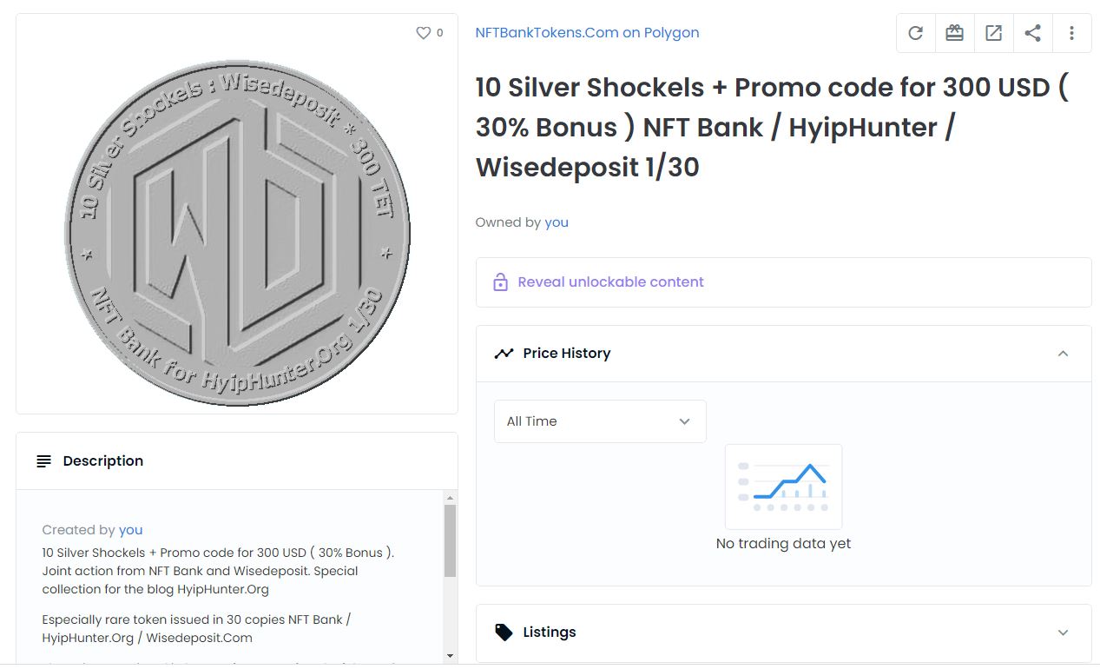Click the Price History trend icon
1100x669 pixels.
(x=504, y=354)
